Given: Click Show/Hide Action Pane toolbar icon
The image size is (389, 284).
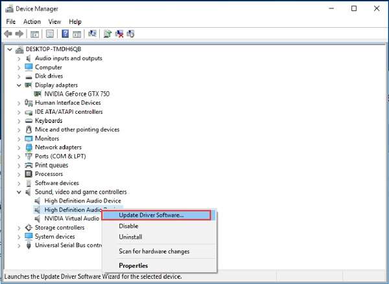Looking at the screenshot, I should 77,34.
